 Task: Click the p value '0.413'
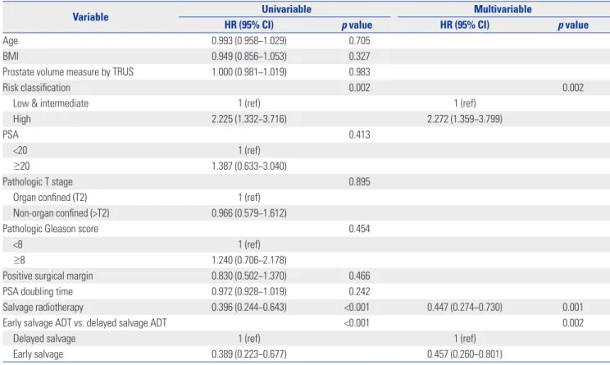[x=359, y=135]
